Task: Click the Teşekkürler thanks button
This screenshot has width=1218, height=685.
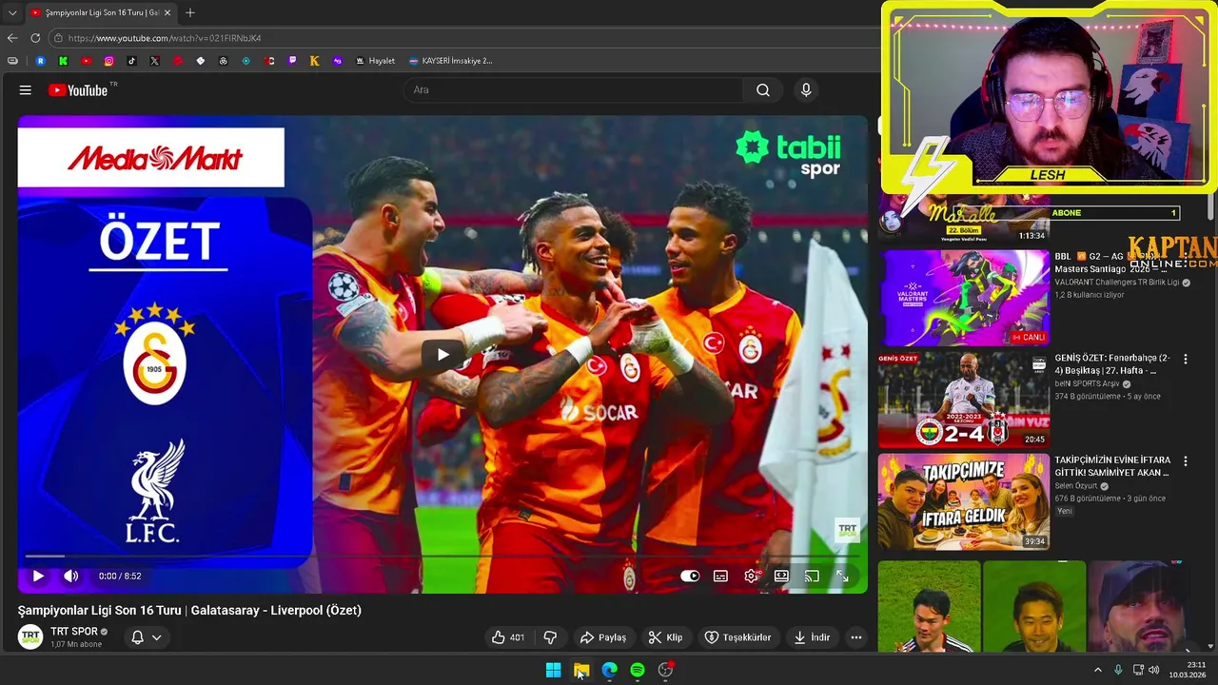Action: pyautogui.click(x=737, y=637)
